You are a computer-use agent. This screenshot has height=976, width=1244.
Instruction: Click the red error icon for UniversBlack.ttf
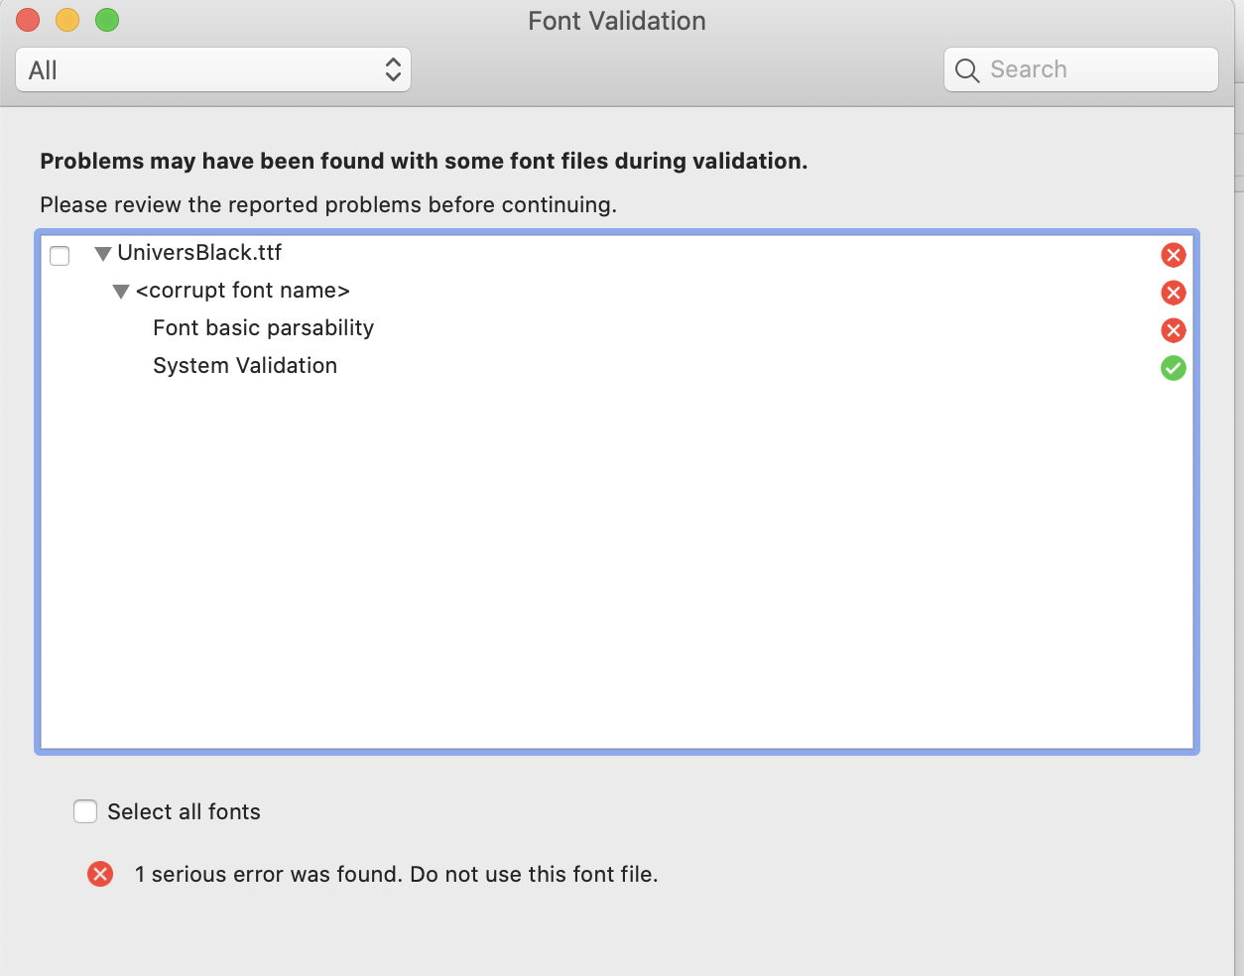[1173, 255]
